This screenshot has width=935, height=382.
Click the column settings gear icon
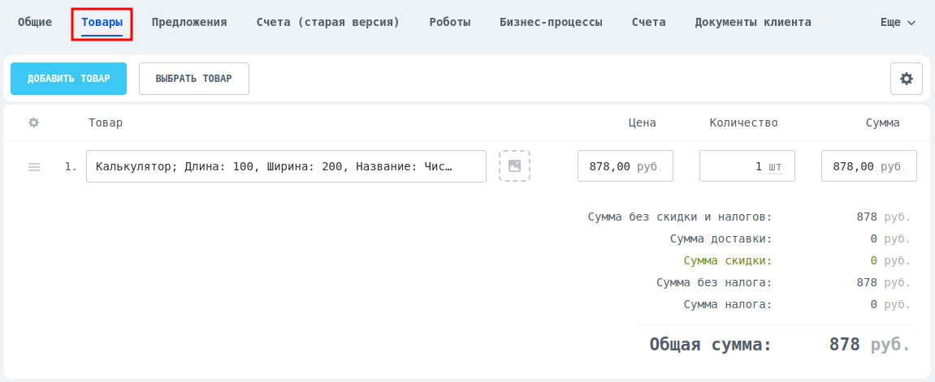tap(34, 122)
